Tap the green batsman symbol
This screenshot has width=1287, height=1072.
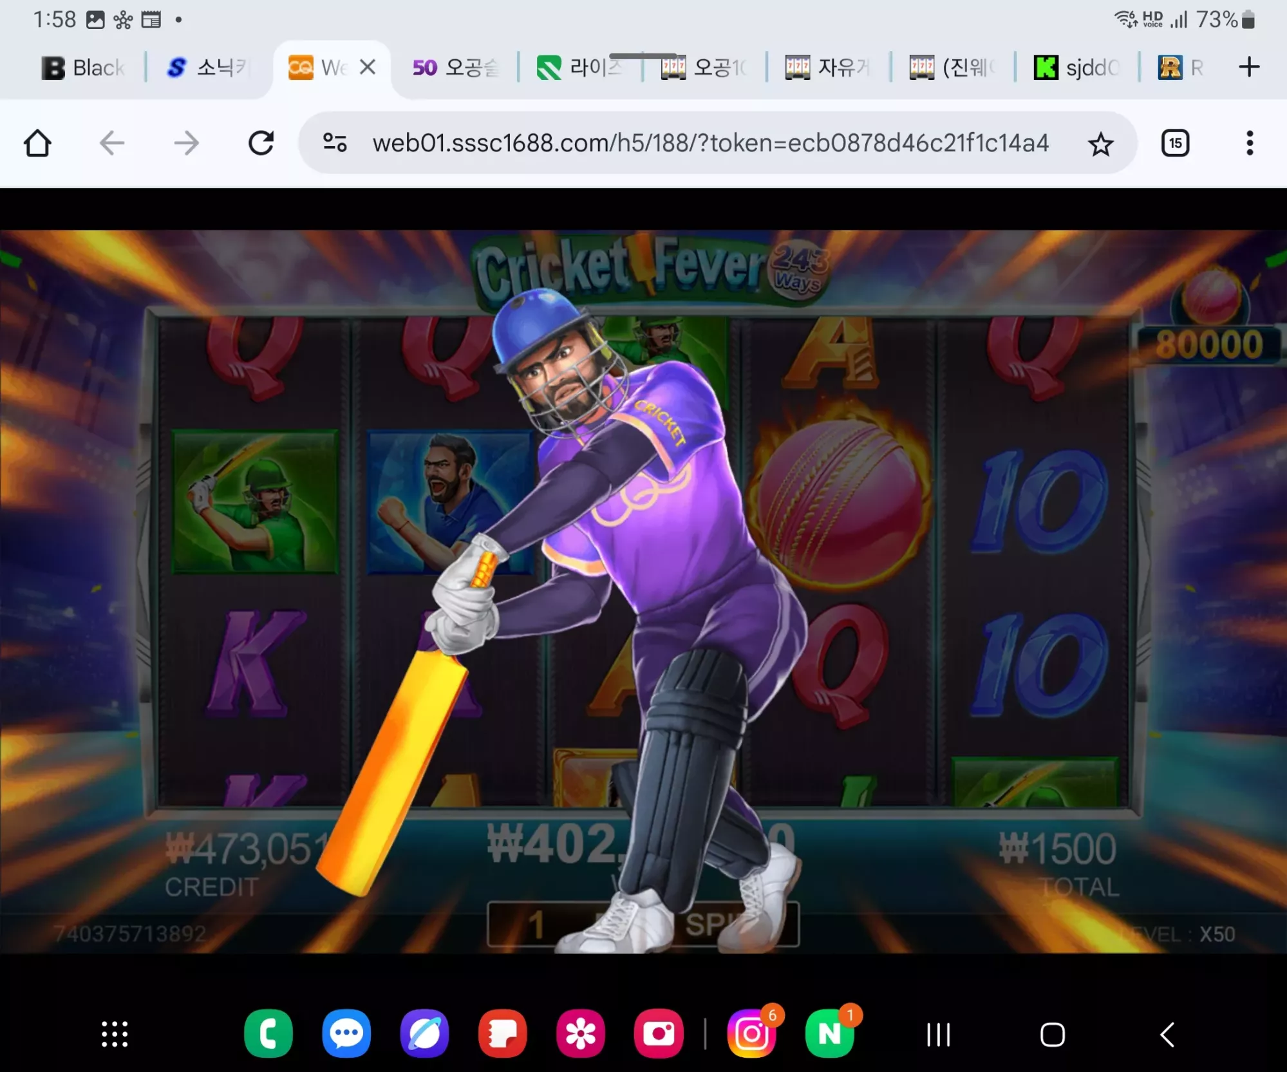(256, 502)
